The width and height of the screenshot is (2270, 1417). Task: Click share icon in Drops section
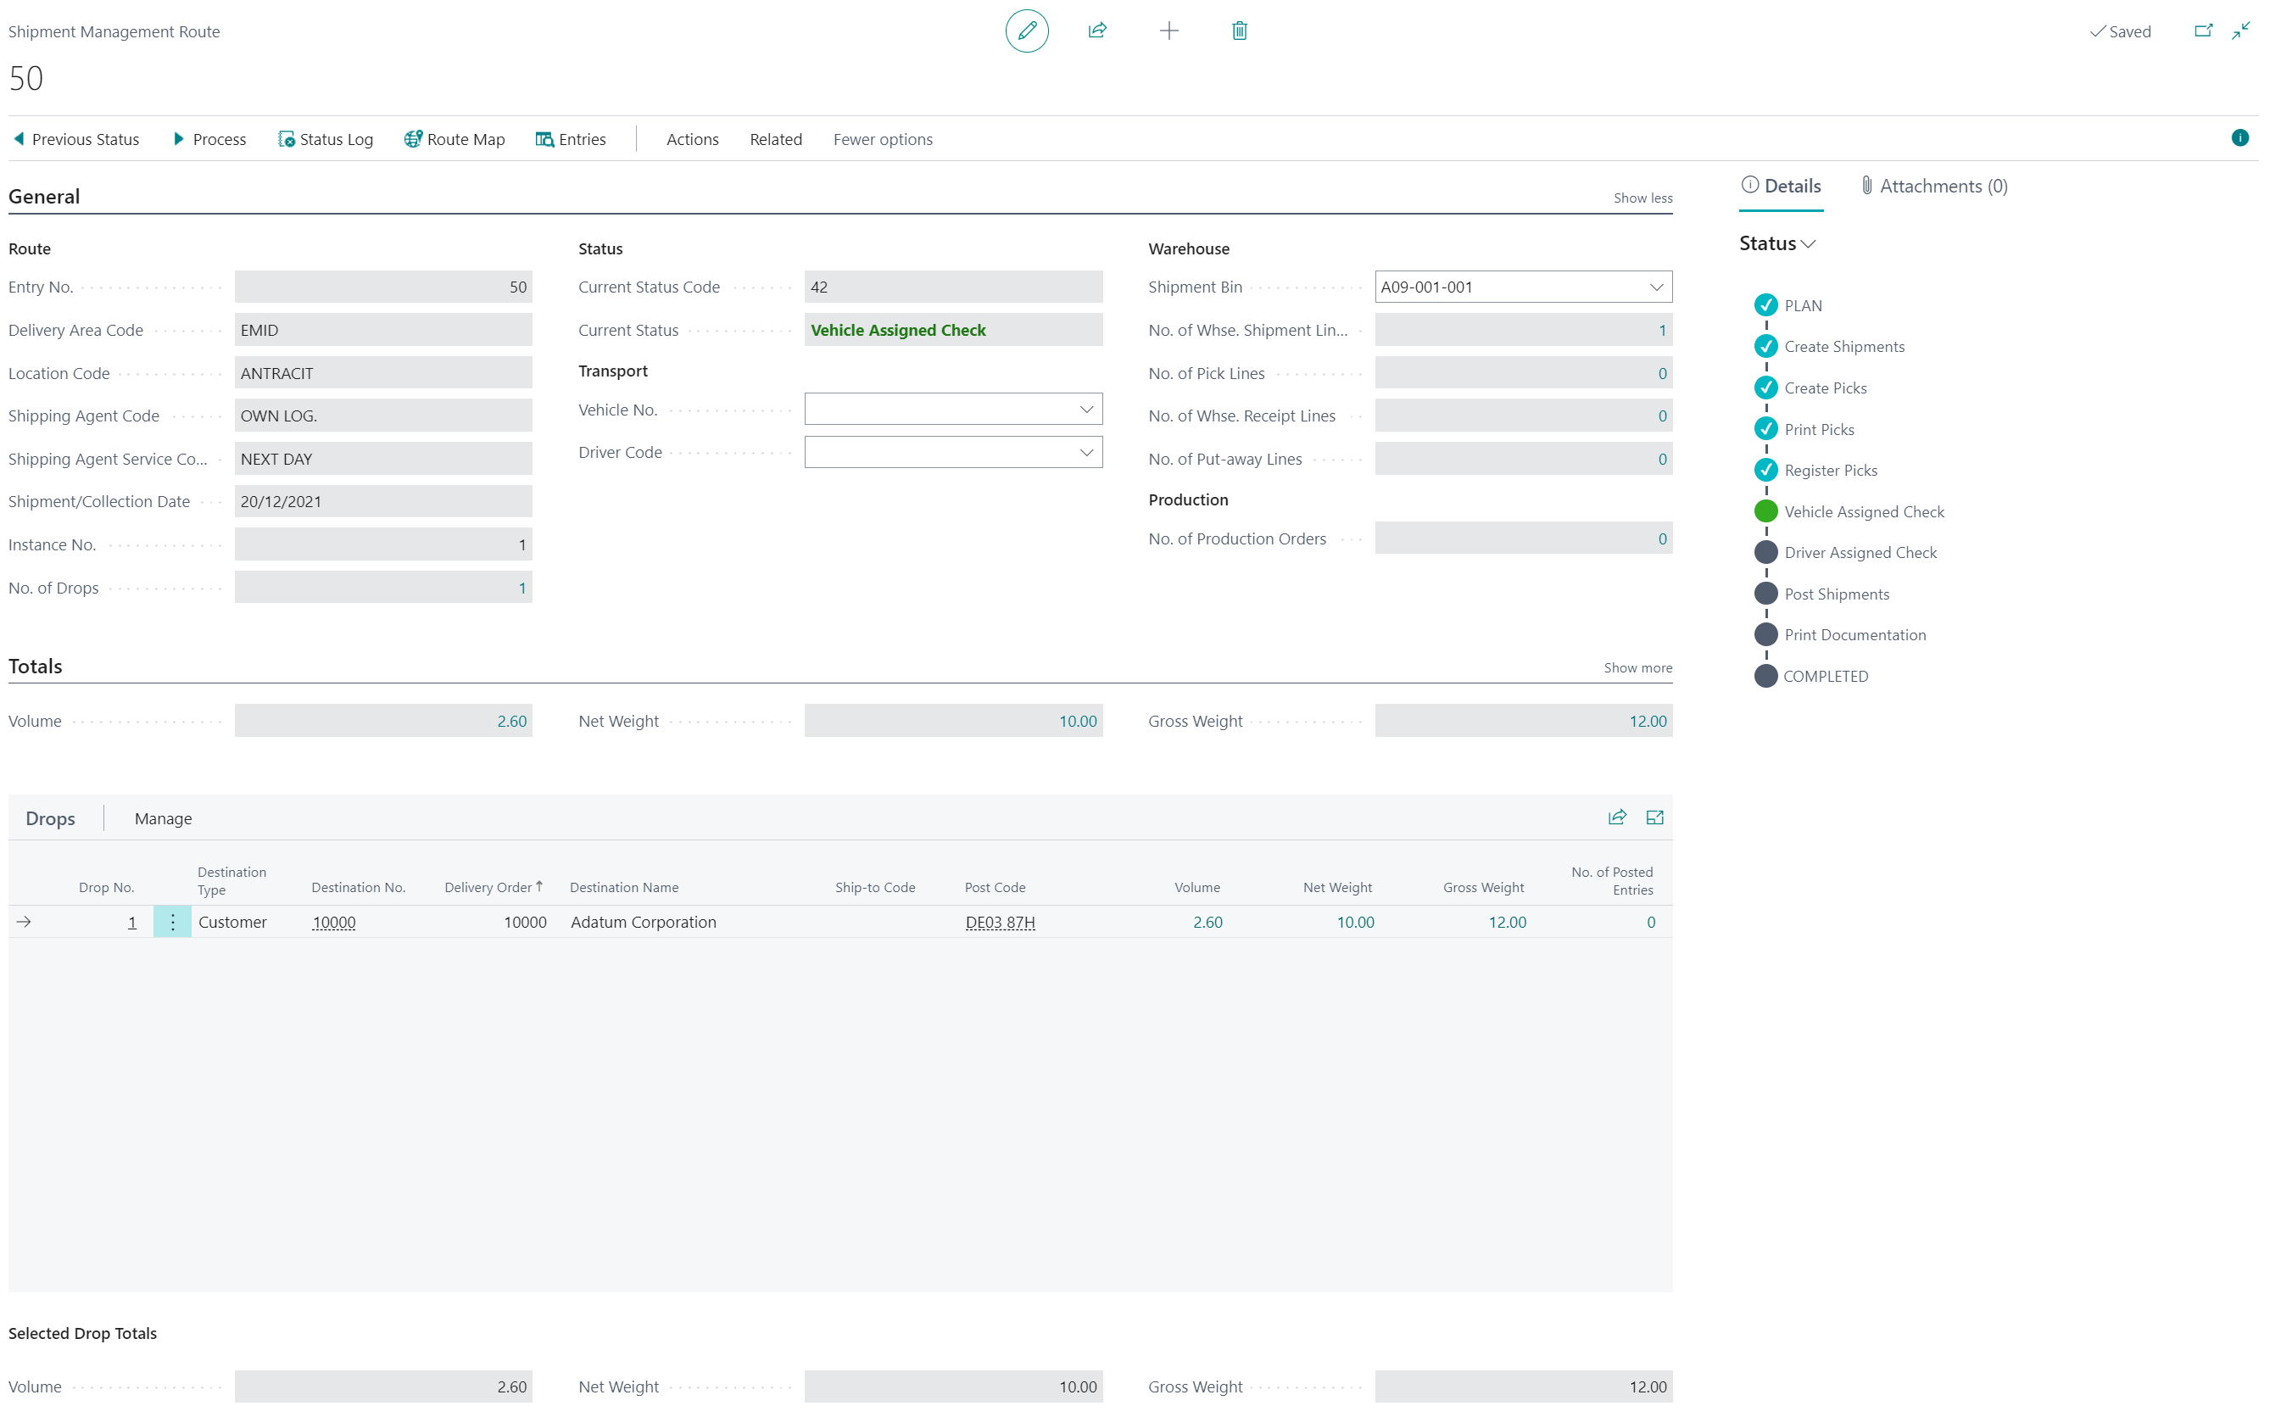tap(1616, 817)
